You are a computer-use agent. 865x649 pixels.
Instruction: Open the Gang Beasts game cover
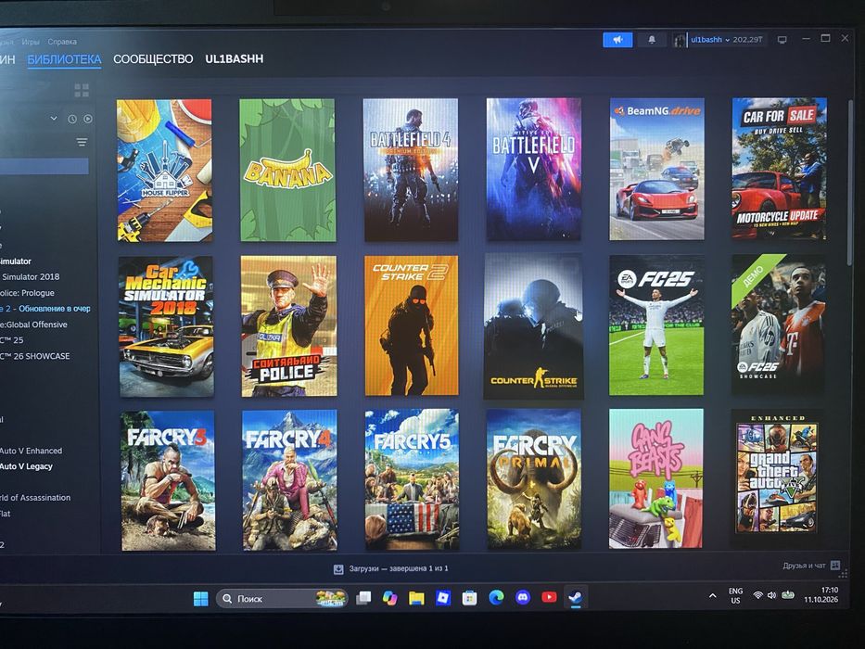click(x=655, y=478)
